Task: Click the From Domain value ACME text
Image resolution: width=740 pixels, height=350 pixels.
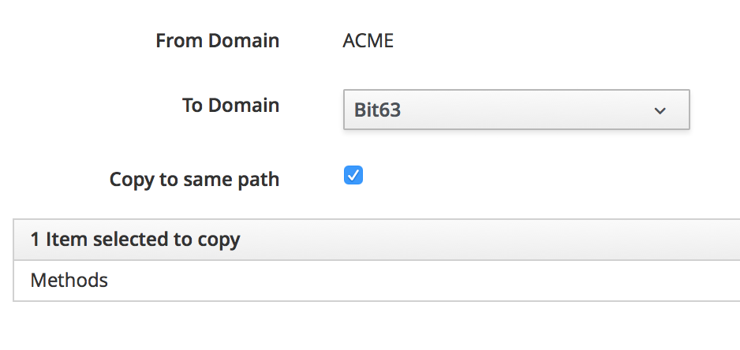Action: click(x=368, y=41)
